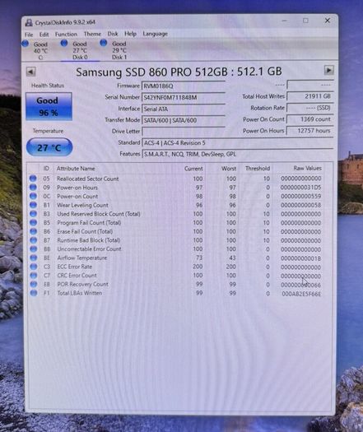Click the Serial Number field
This screenshot has width=363, height=432.
coord(184,97)
